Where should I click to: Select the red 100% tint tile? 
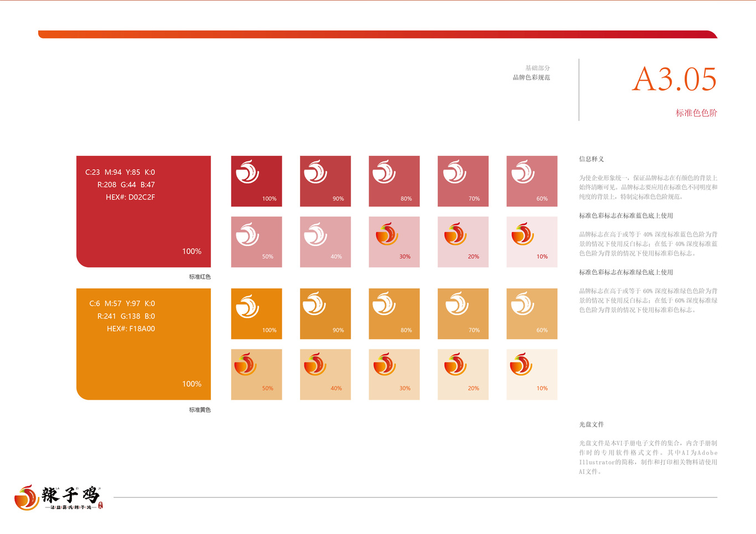pos(256,181)
